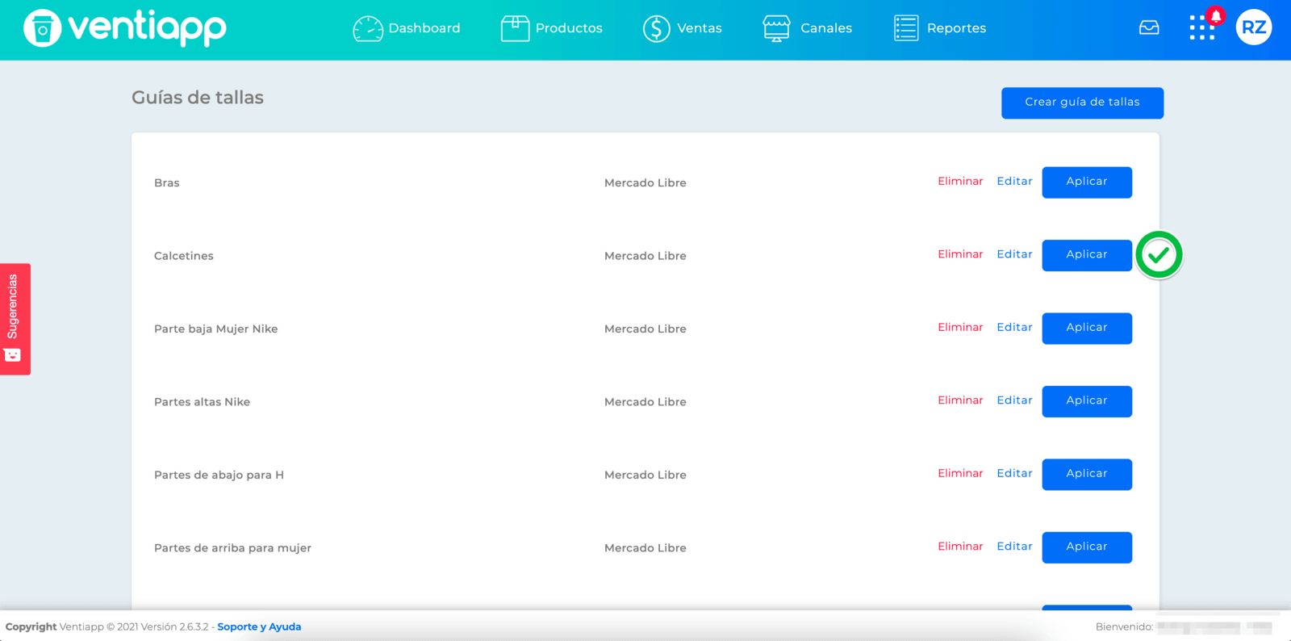
Task: Delete the Calcetines size guide
Action: point(960,254)
